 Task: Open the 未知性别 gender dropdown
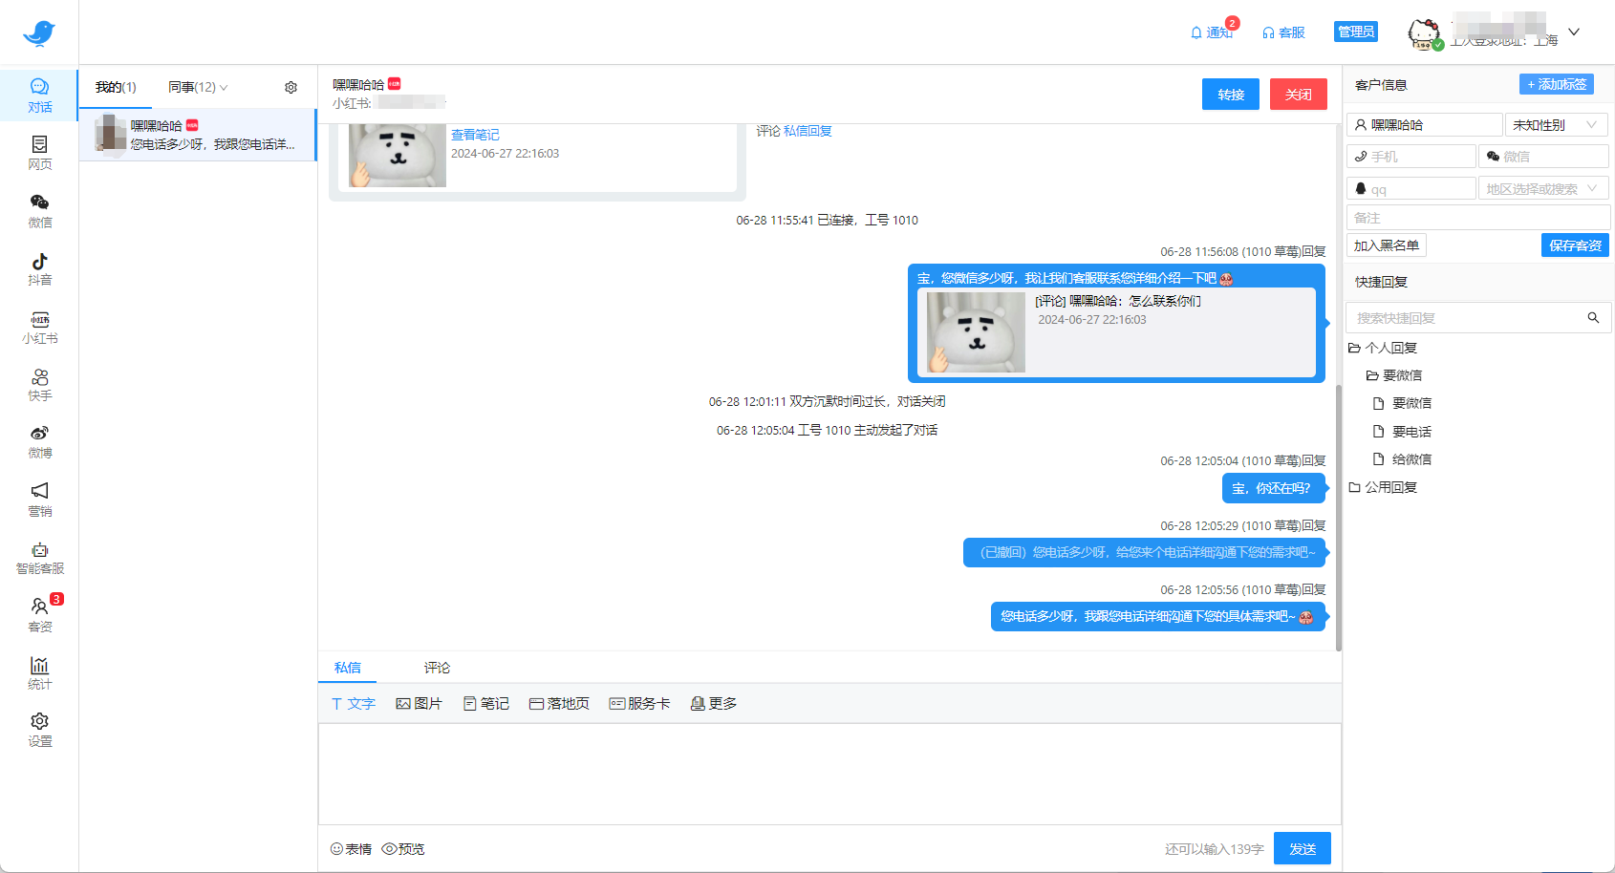1556,124
